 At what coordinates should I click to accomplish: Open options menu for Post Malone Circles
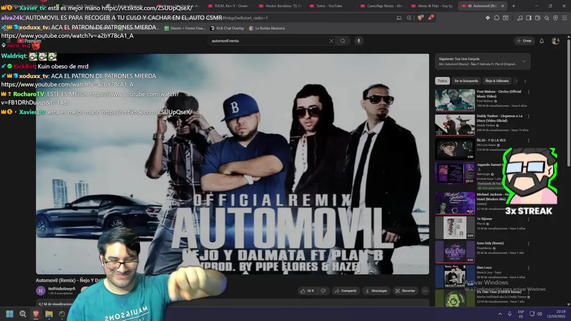click(x=529, y=92)
